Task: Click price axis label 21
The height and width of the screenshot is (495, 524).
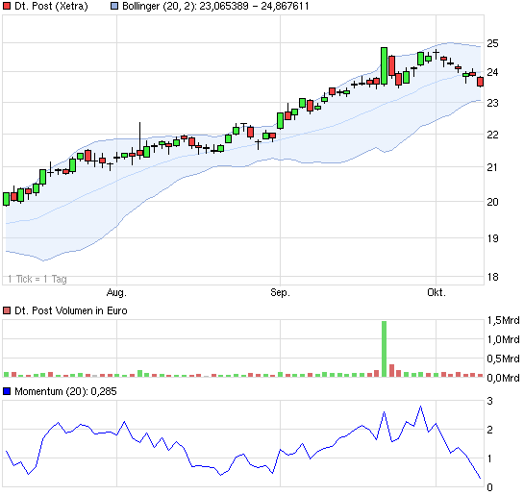Action: pyautogui.click(x=492, y=167)
